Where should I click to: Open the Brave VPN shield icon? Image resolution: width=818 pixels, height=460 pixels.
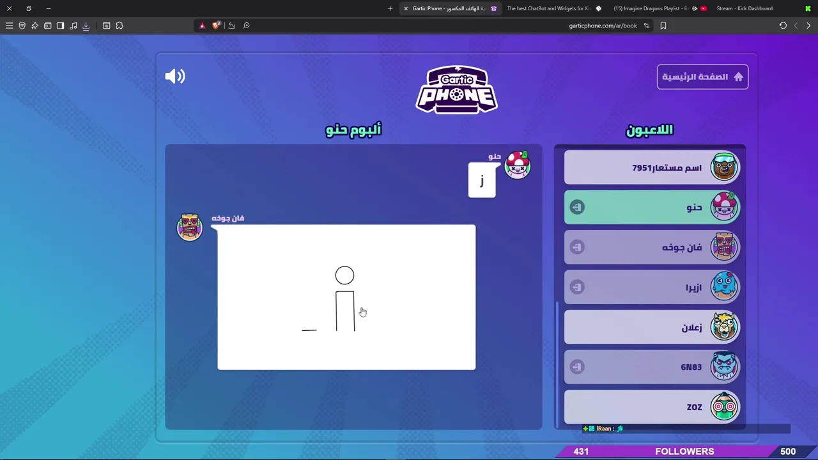[22, 26]
